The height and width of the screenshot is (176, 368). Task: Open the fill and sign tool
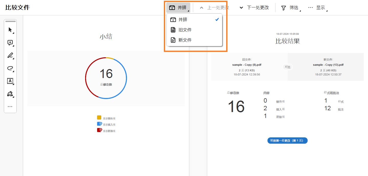[10, 94]
